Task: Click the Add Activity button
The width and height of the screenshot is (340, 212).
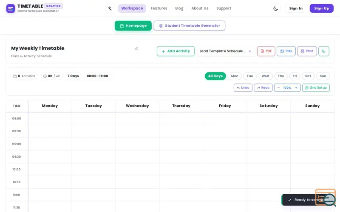Action: click(x=176, y=51)
